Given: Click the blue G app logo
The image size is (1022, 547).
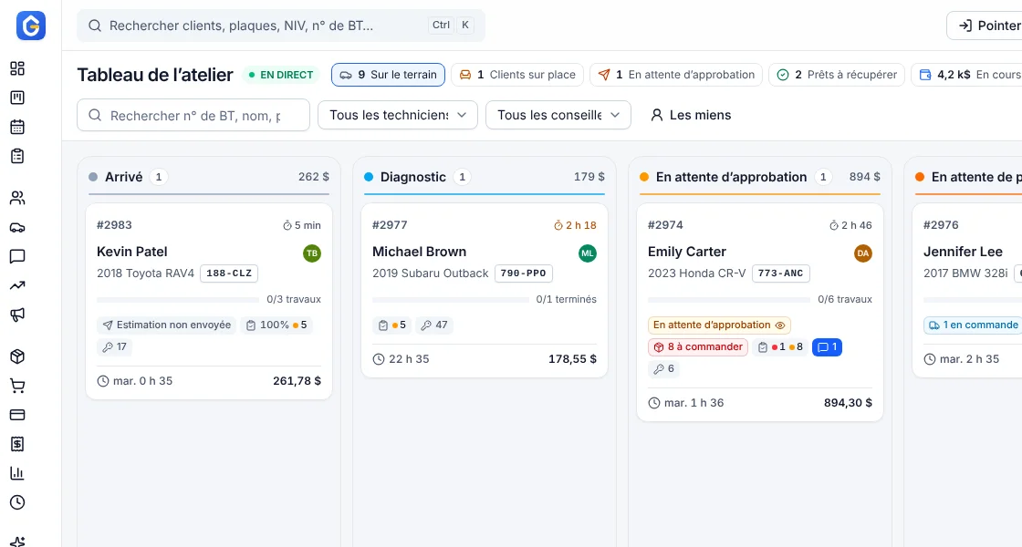Looking at the screenshot, I should click(31, 26).
